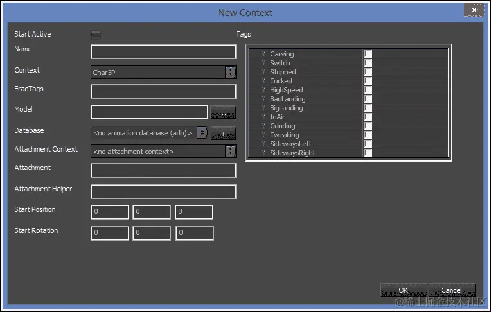The image size is (491, 312).
Task: Click the Name input field
Action: point(163,51)
